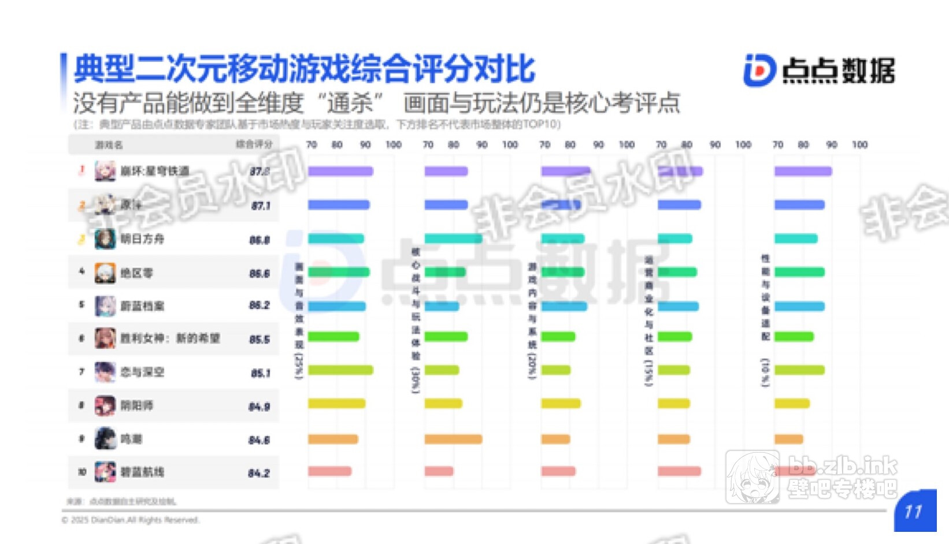Click the vertical label 画面与音效表现 (25%)
Image resolution: width=949 pixels, height=544 pixels.
[x=299, y=321]
